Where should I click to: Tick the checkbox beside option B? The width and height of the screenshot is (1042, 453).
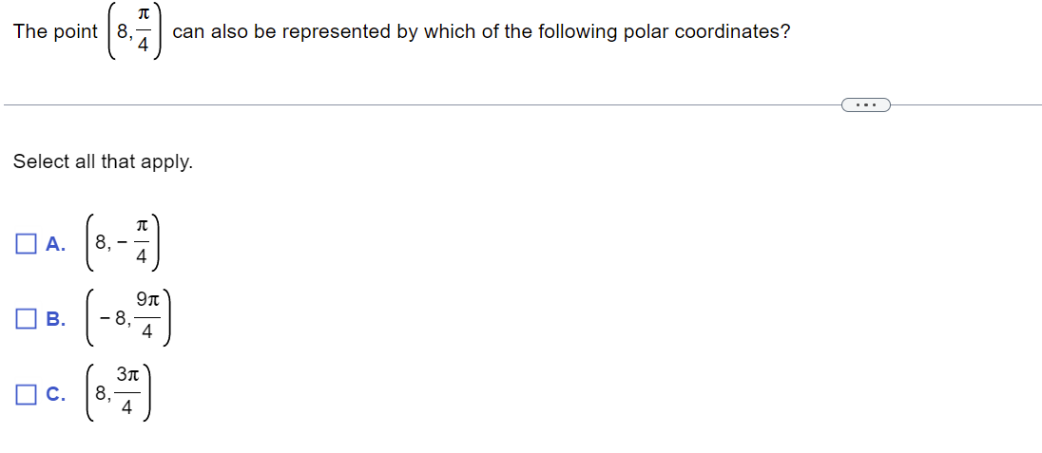[26, 319]
